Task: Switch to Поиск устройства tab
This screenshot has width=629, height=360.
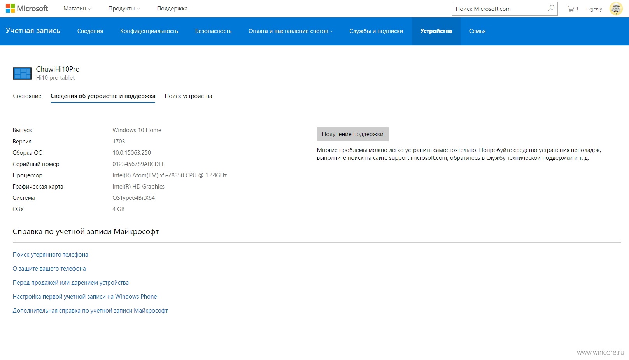Action: click(188, 96)
